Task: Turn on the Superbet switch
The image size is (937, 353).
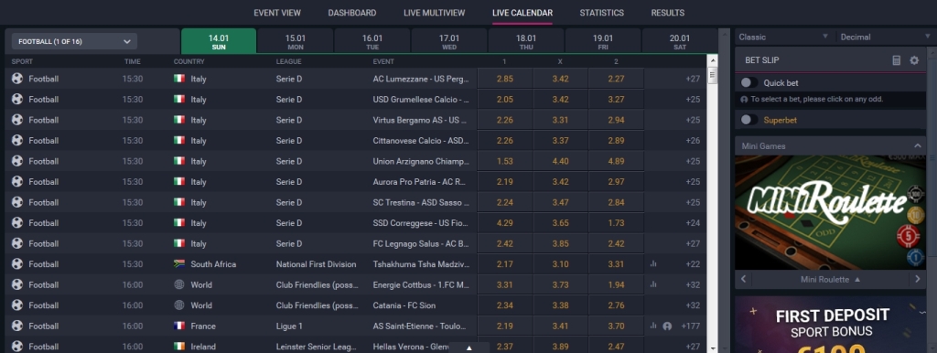Action: [x=749, y=120]
